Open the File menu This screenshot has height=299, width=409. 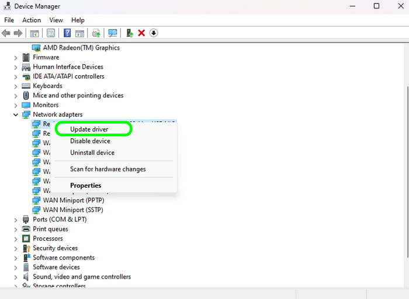[x=9, y=20]
